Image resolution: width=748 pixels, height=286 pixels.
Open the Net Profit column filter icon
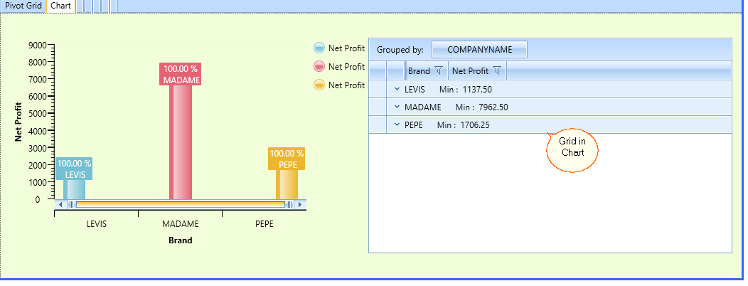[x=496, y=70]
